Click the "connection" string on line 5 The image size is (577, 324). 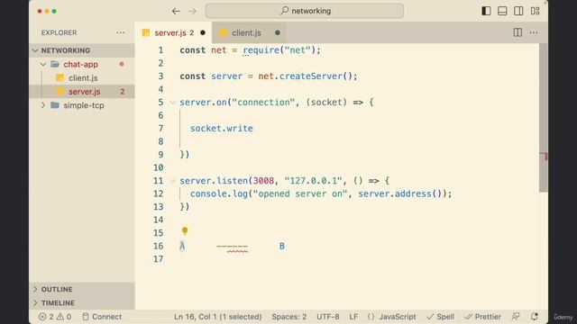(263, 103)
